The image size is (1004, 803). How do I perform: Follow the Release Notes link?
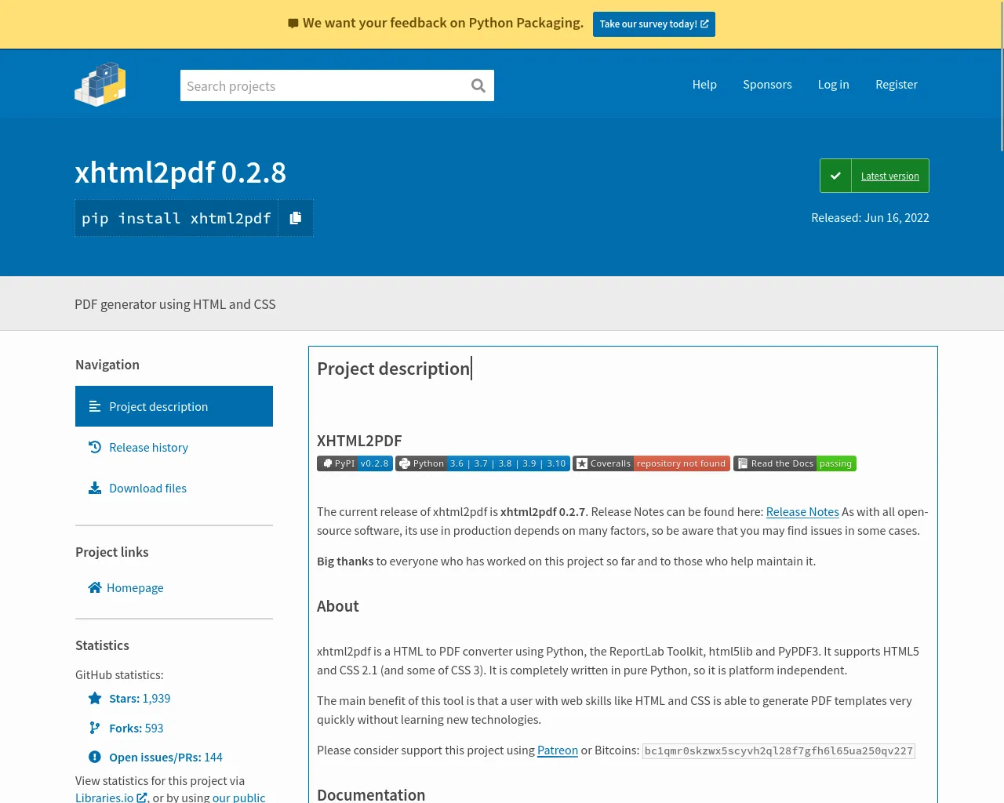(x=802, y=511)
